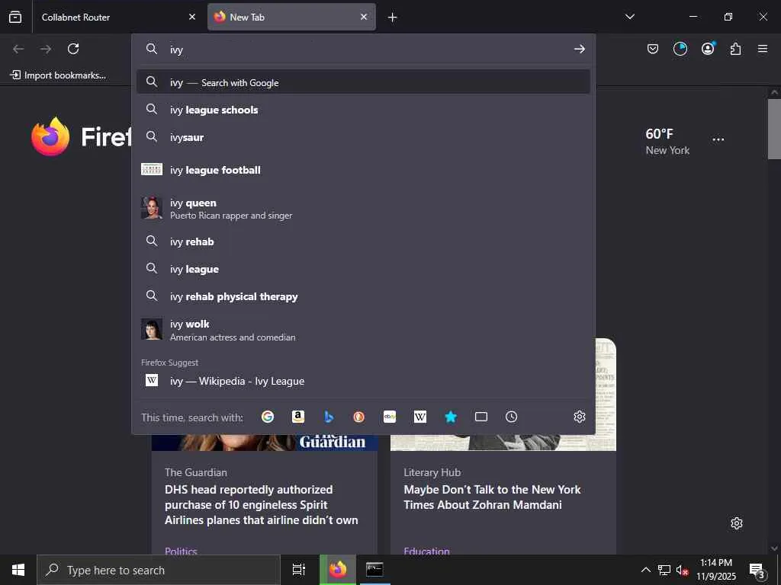
Task: Open the weather widget three-dots menu
Action: 718,139
